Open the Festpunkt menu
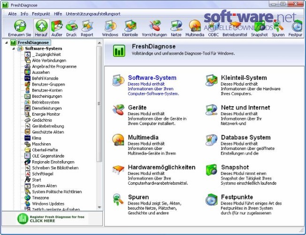Image resolution: width=306 pixels, height=235 pixels. [x=41, y=14]
